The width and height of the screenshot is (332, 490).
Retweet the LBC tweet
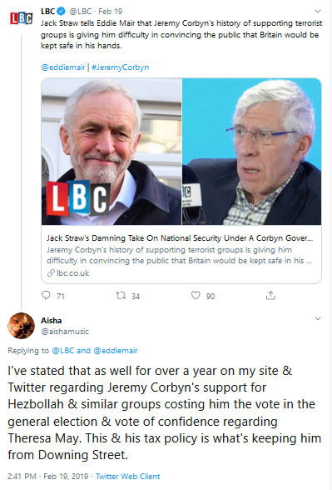[121, 295]
